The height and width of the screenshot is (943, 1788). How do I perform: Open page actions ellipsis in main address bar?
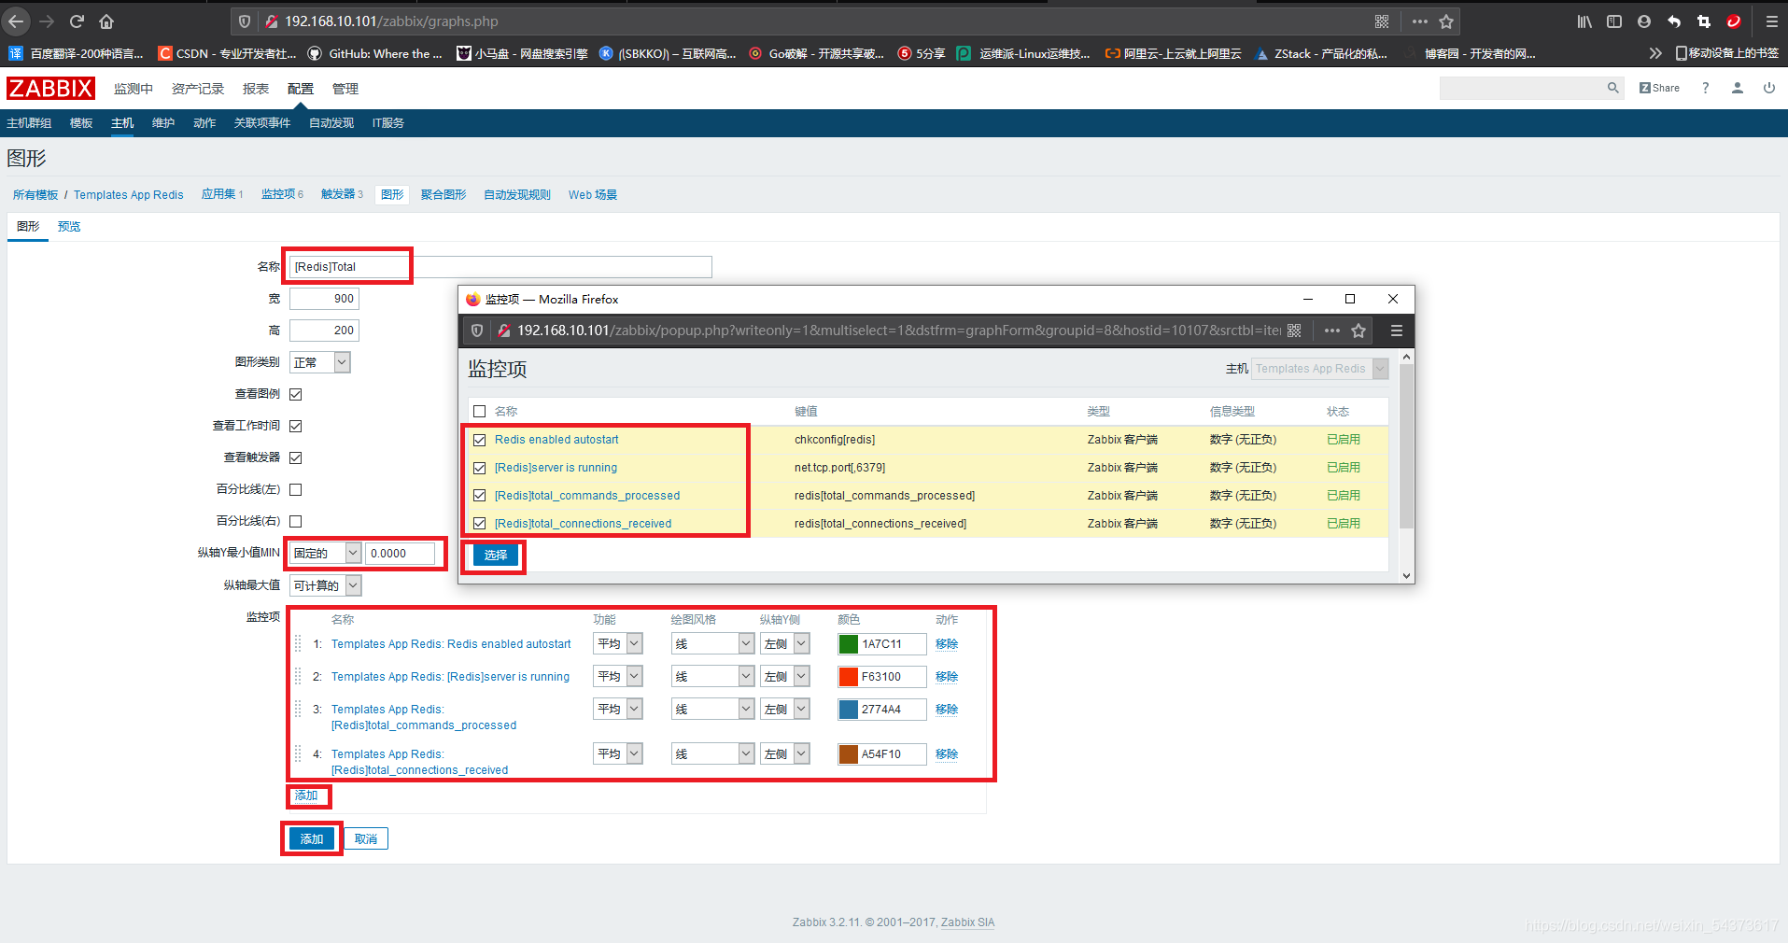[1419, 21]
